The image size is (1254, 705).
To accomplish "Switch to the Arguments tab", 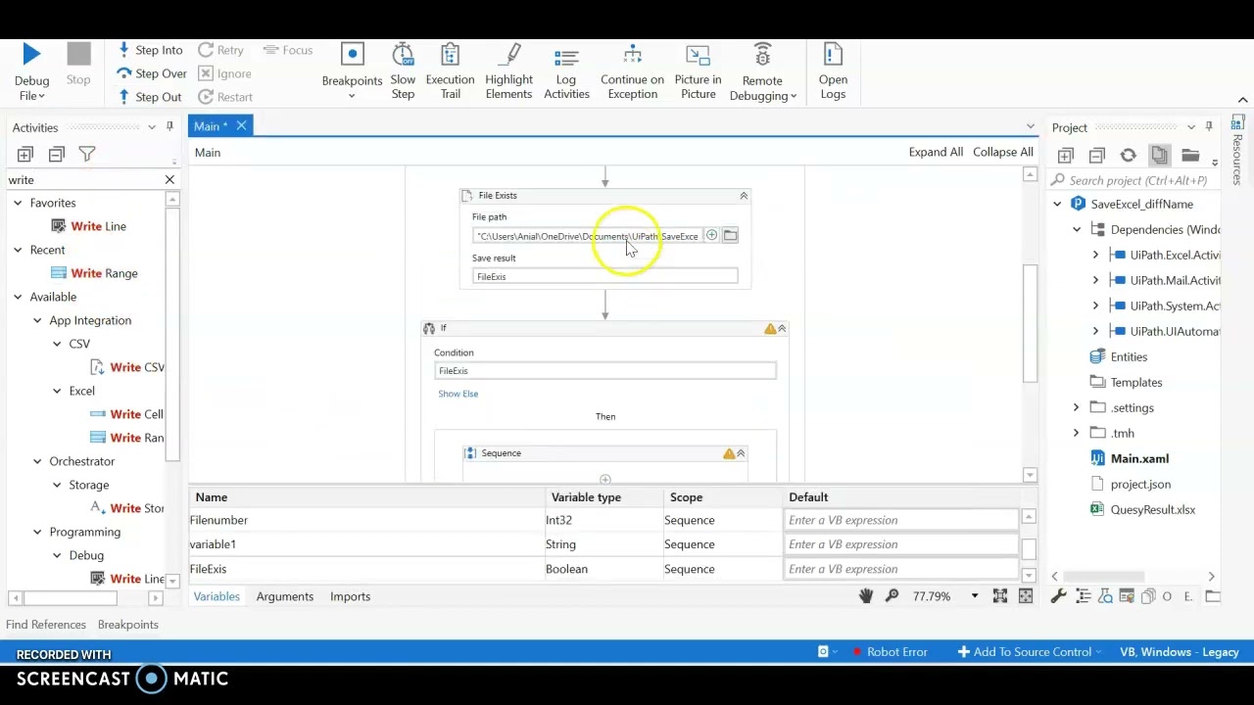I will pos(285,596).
